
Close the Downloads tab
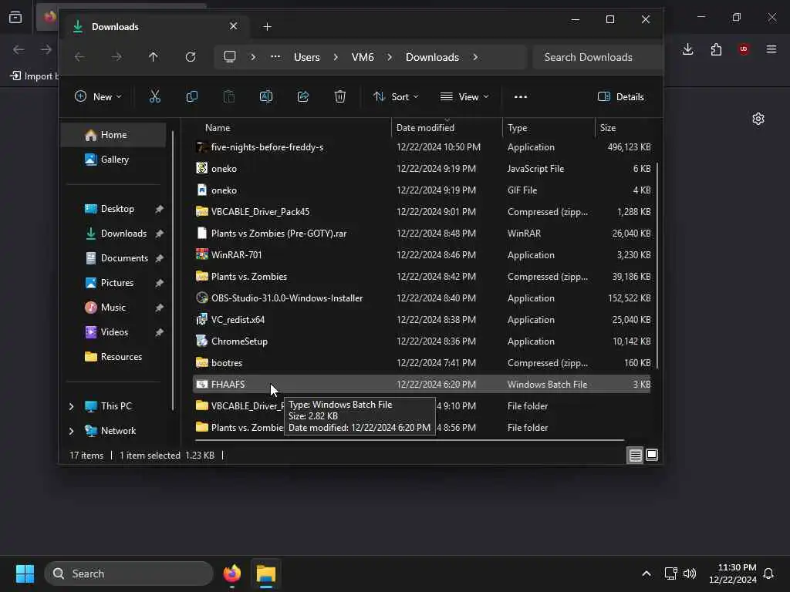click(233, 26)
